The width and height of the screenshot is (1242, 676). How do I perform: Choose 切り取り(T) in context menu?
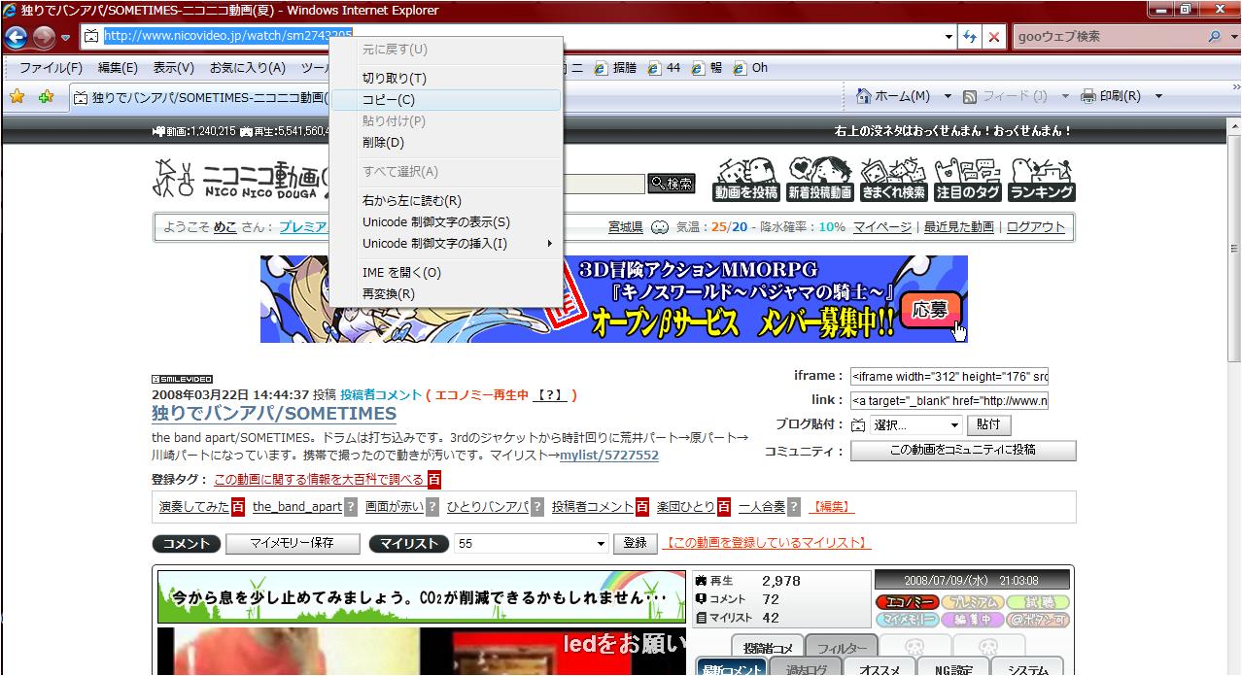click(x=446, y=79)
